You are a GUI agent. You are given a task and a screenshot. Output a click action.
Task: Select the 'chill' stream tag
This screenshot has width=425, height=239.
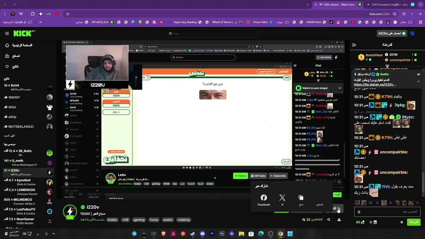click(x=125, y=220)
